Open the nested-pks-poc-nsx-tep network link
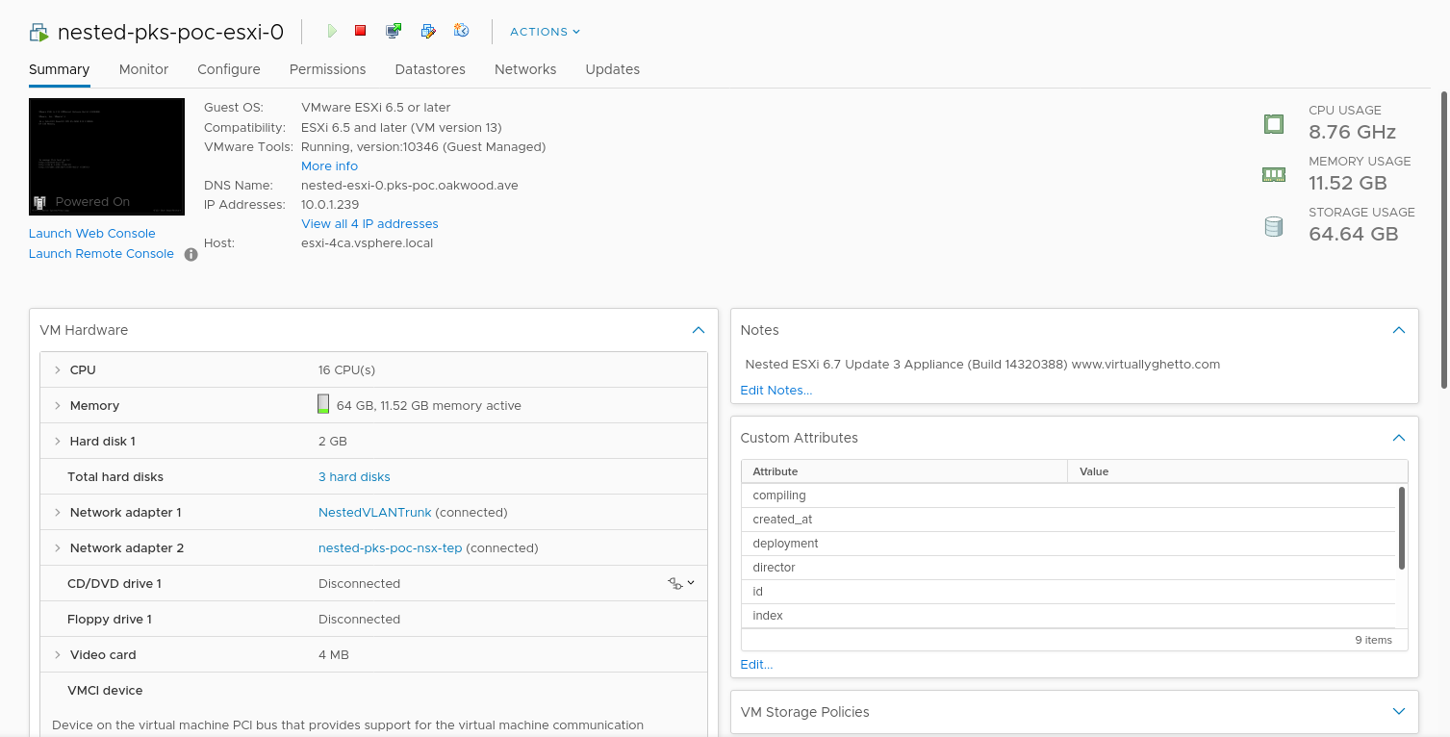 [390, 548]
